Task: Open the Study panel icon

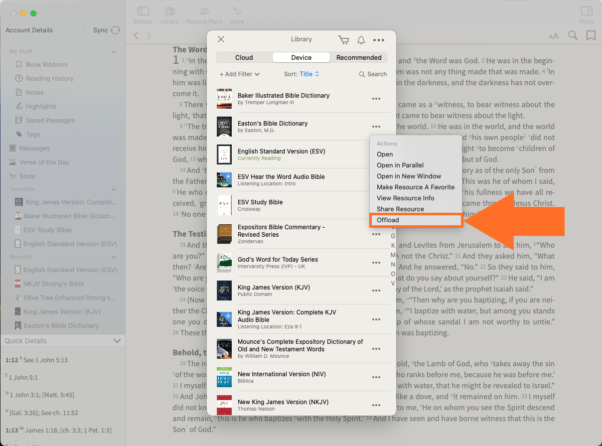Action: 587,11
